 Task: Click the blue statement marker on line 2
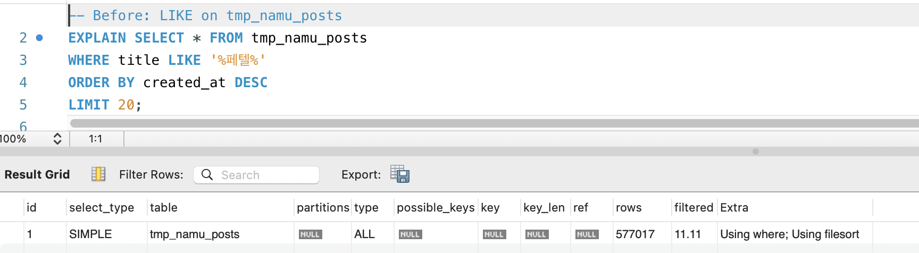click(x=39, y=38)
